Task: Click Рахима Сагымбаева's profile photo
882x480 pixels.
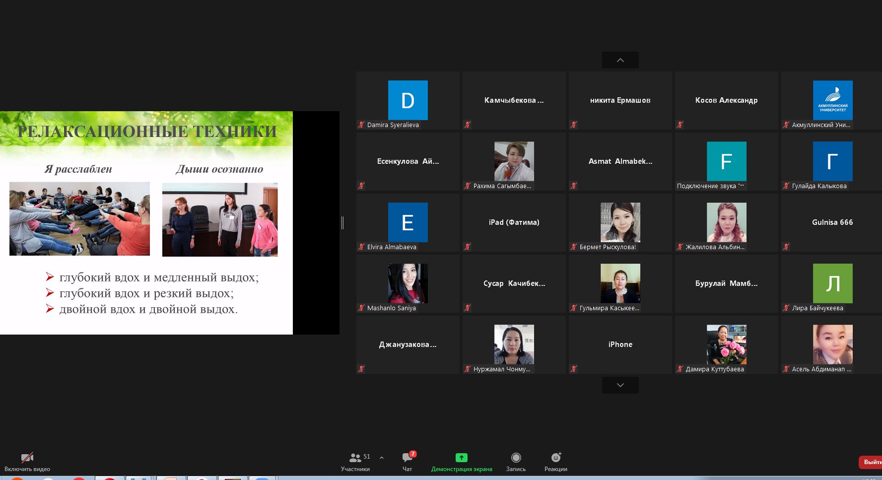Action: 514,161
